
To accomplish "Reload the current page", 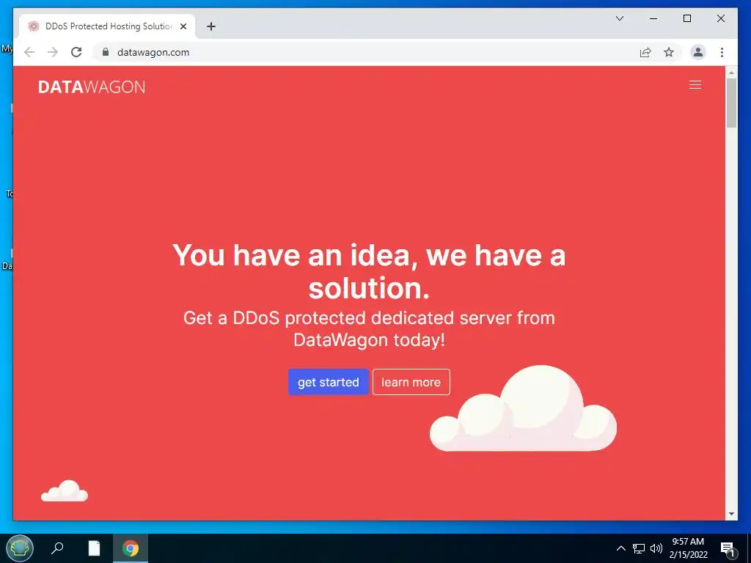I will (76, 52).
